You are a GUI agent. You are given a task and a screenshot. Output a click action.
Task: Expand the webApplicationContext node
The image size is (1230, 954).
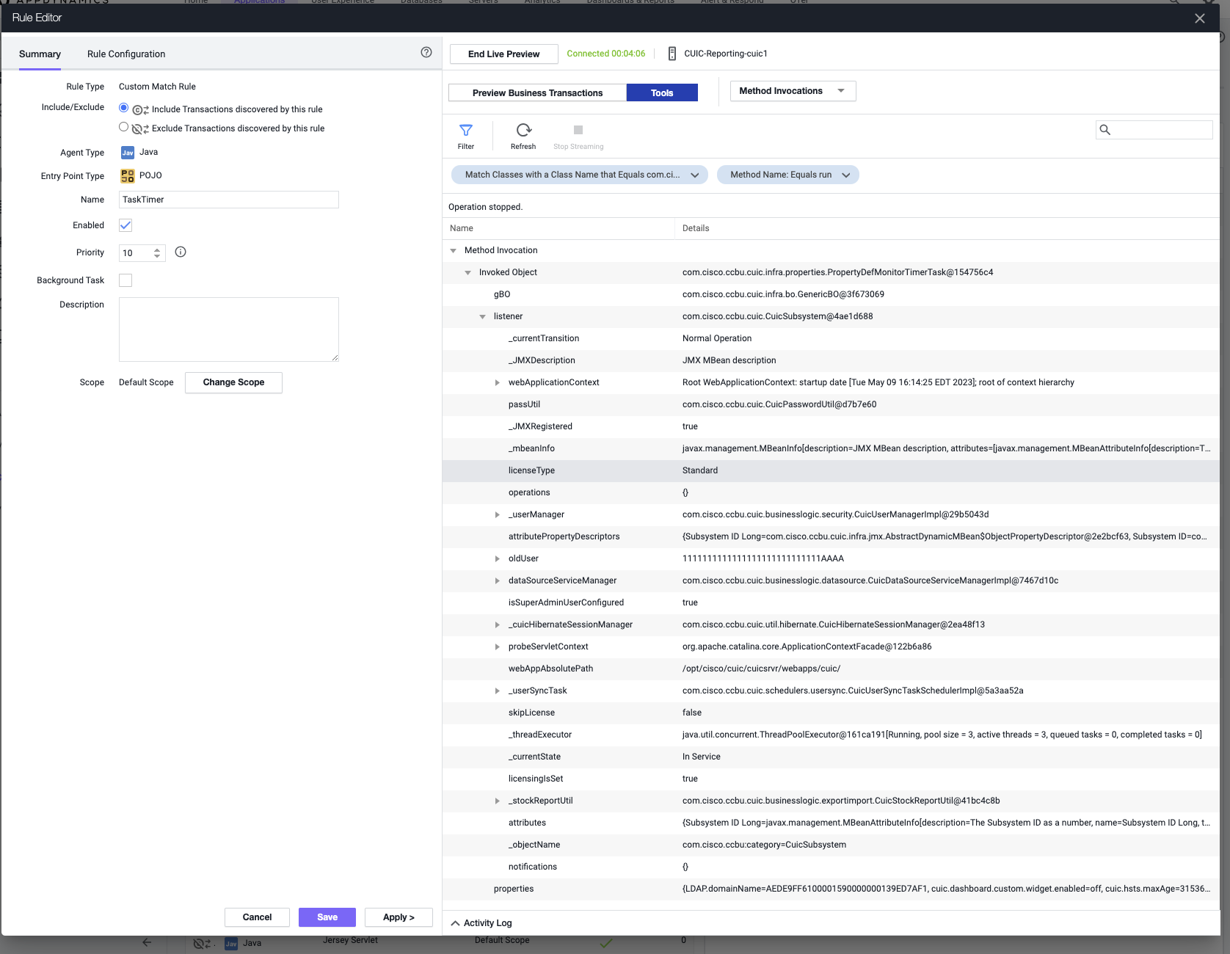pos(497,382)
